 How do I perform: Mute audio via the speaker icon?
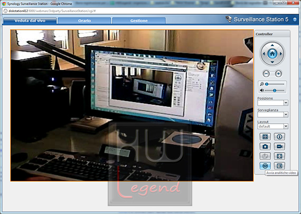point(261,90)
